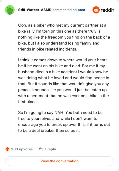Click the curved reply arrow icon
The width and height of the screenshot is (119, 171).
41,149
